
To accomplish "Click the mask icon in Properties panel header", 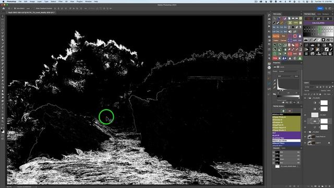I will [278, 67].
